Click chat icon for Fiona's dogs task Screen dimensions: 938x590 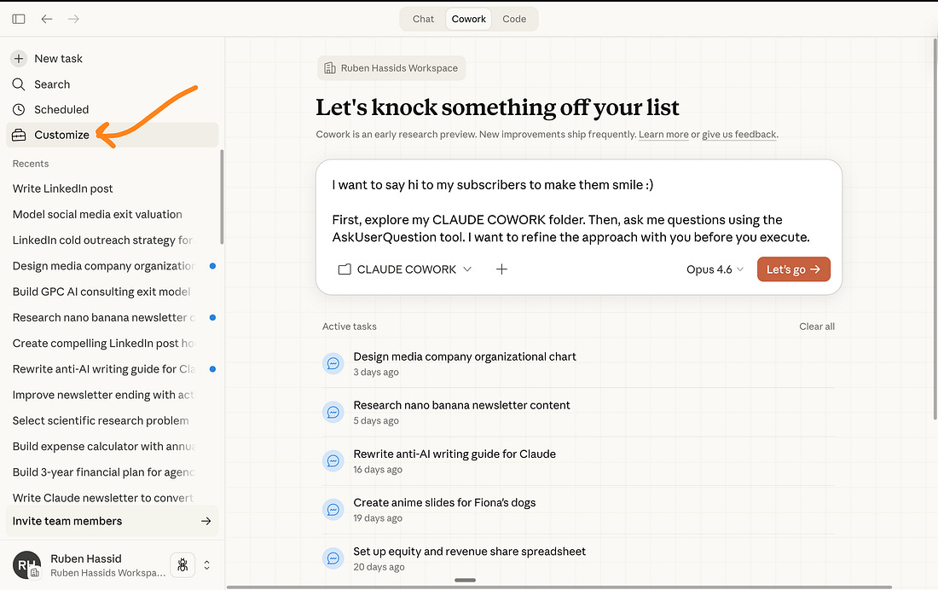(333, 509)
